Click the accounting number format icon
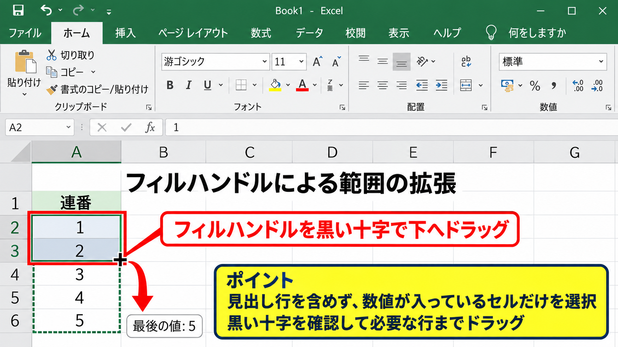The image size is (618, 347). pyautogui.click(x=507, y=86)
